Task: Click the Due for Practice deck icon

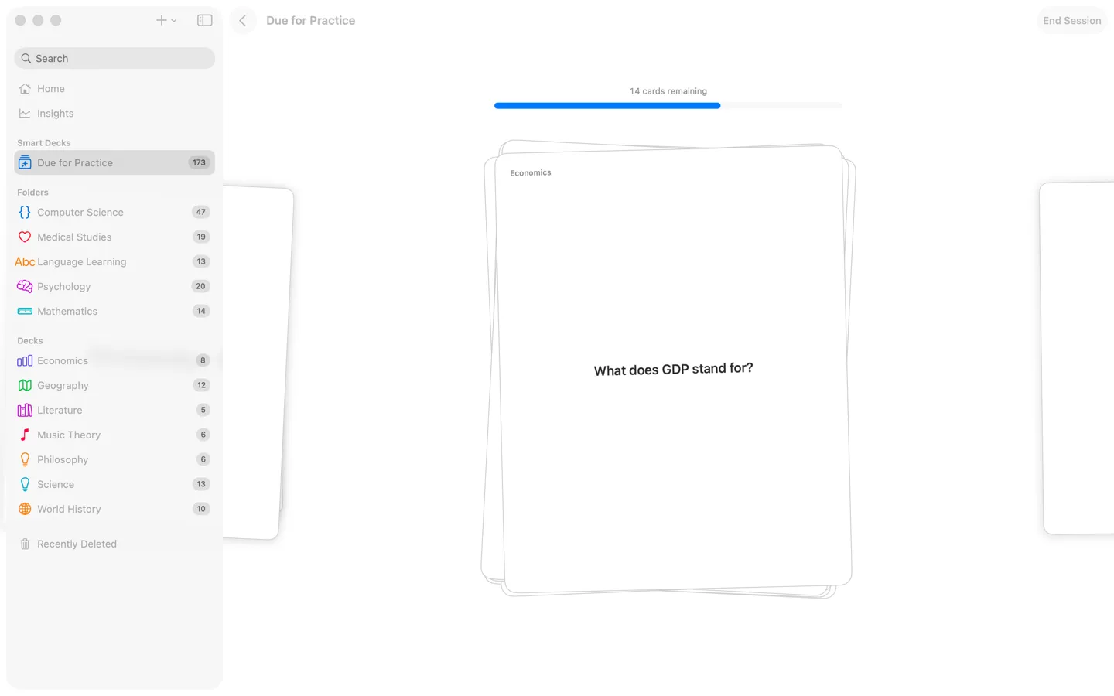Action: click(x=25, y=162)
